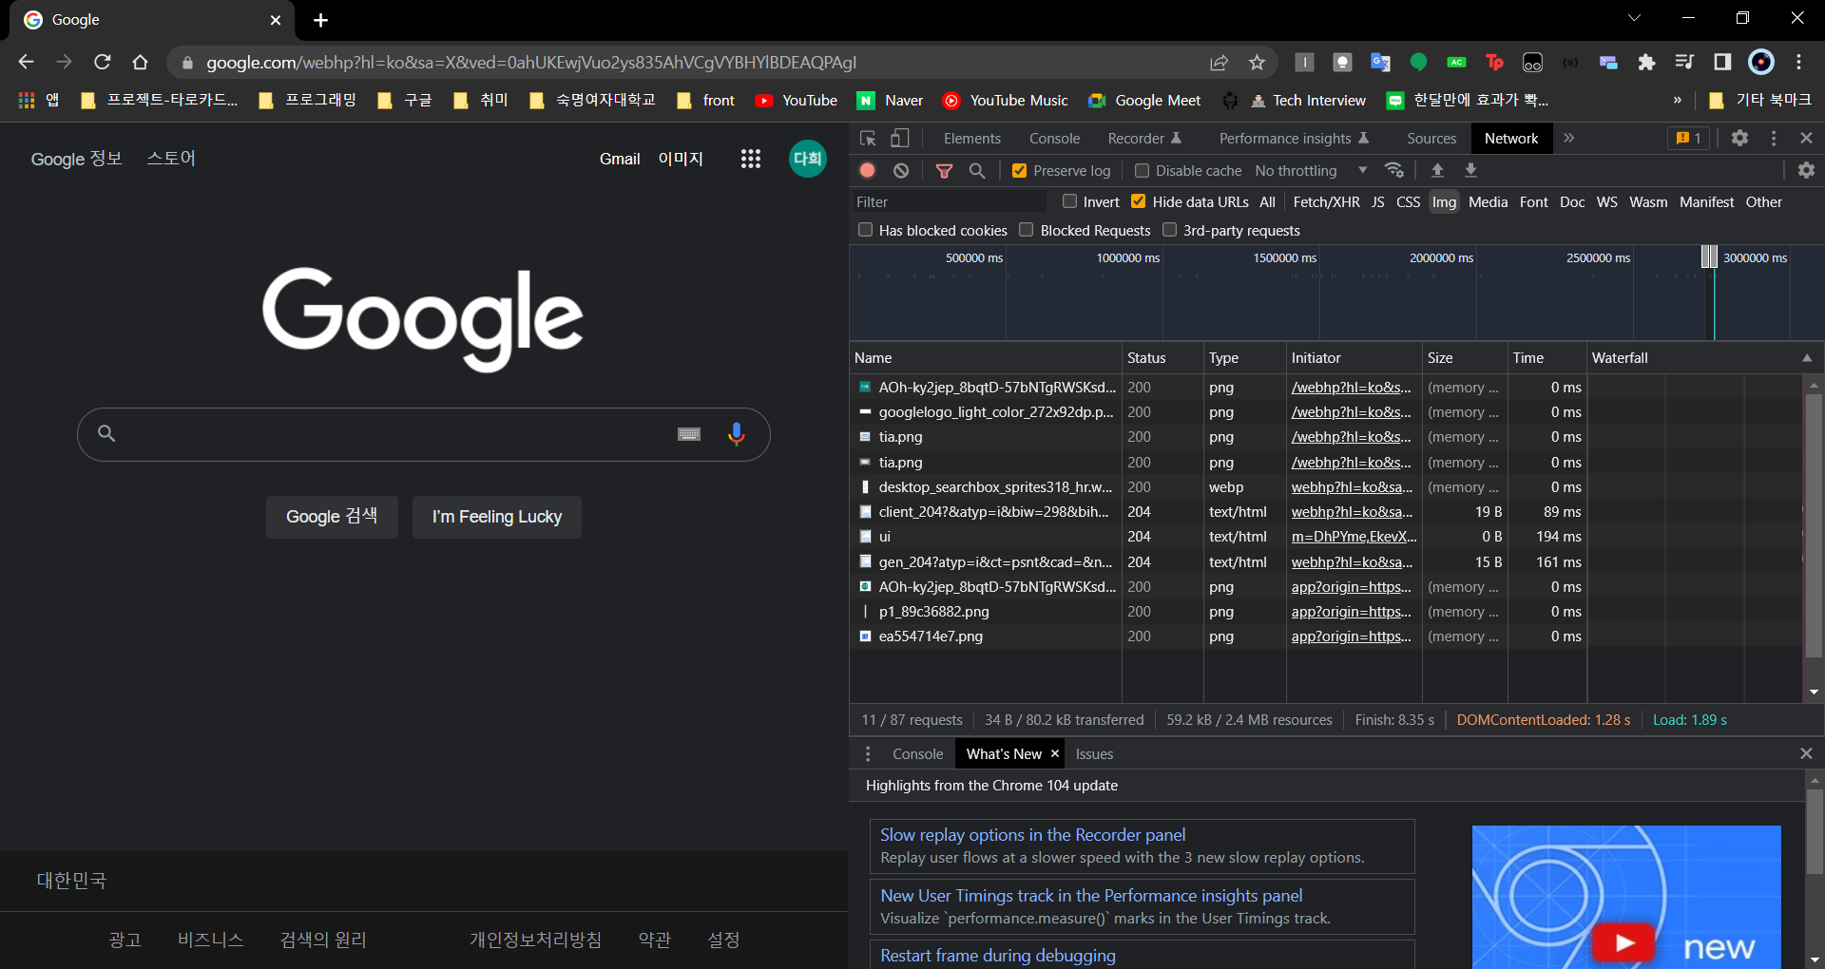This screenshot has height=969, width=1825.
Task: Switch to drawer Console tab
Action: click(917, 754)
